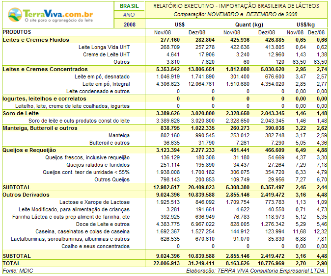The image size is (331, 276).
Task: Select value 990.545 in Manteiga row
Action: [x=205, y=135]
